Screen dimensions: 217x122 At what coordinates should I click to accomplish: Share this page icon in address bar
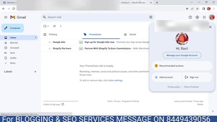coord(192,9)
